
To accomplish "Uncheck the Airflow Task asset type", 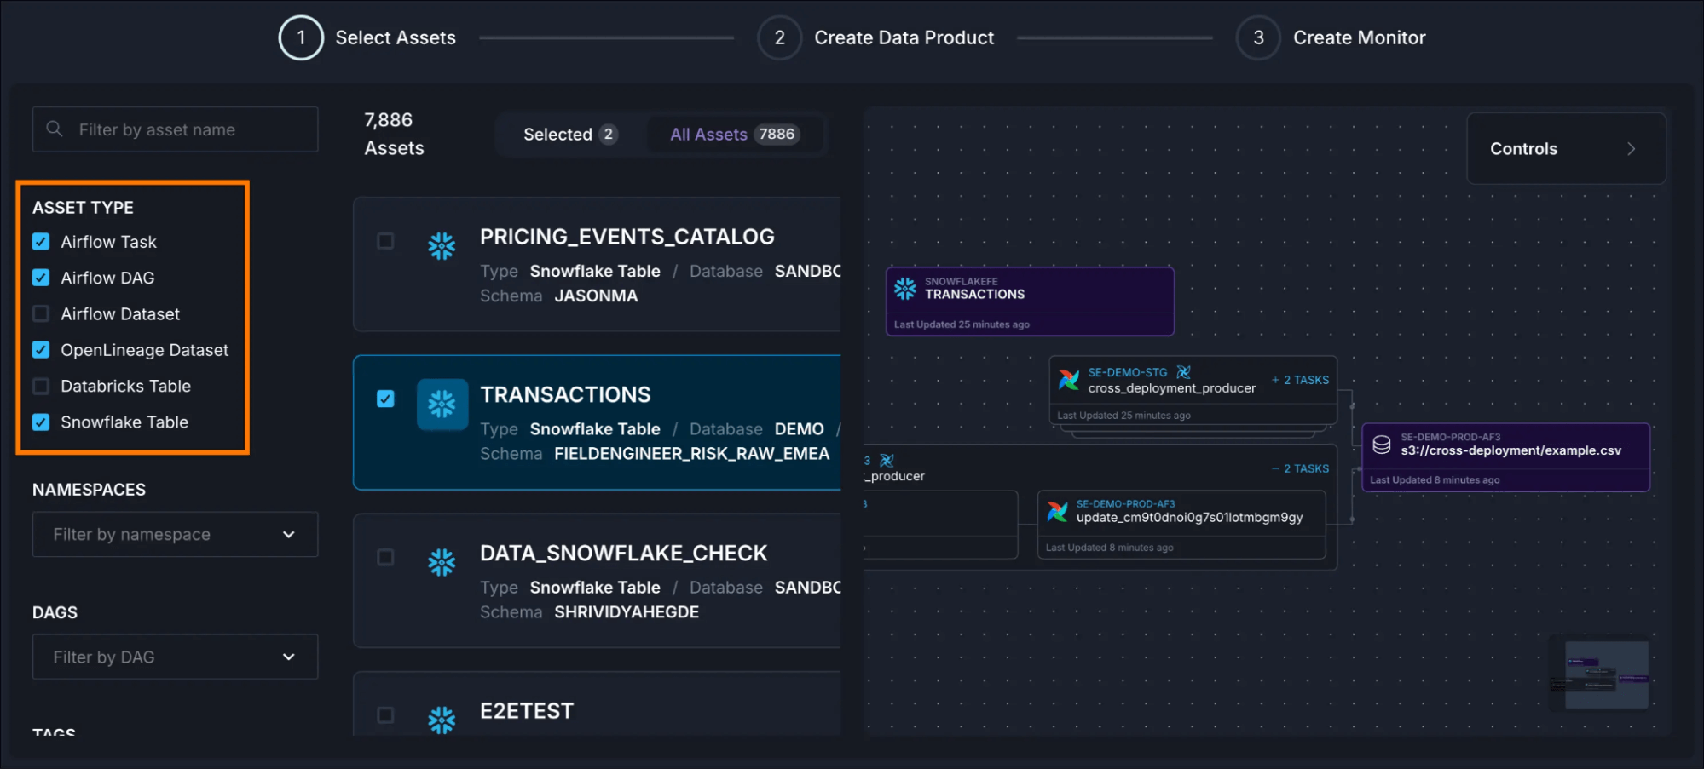I will (41, 242).
